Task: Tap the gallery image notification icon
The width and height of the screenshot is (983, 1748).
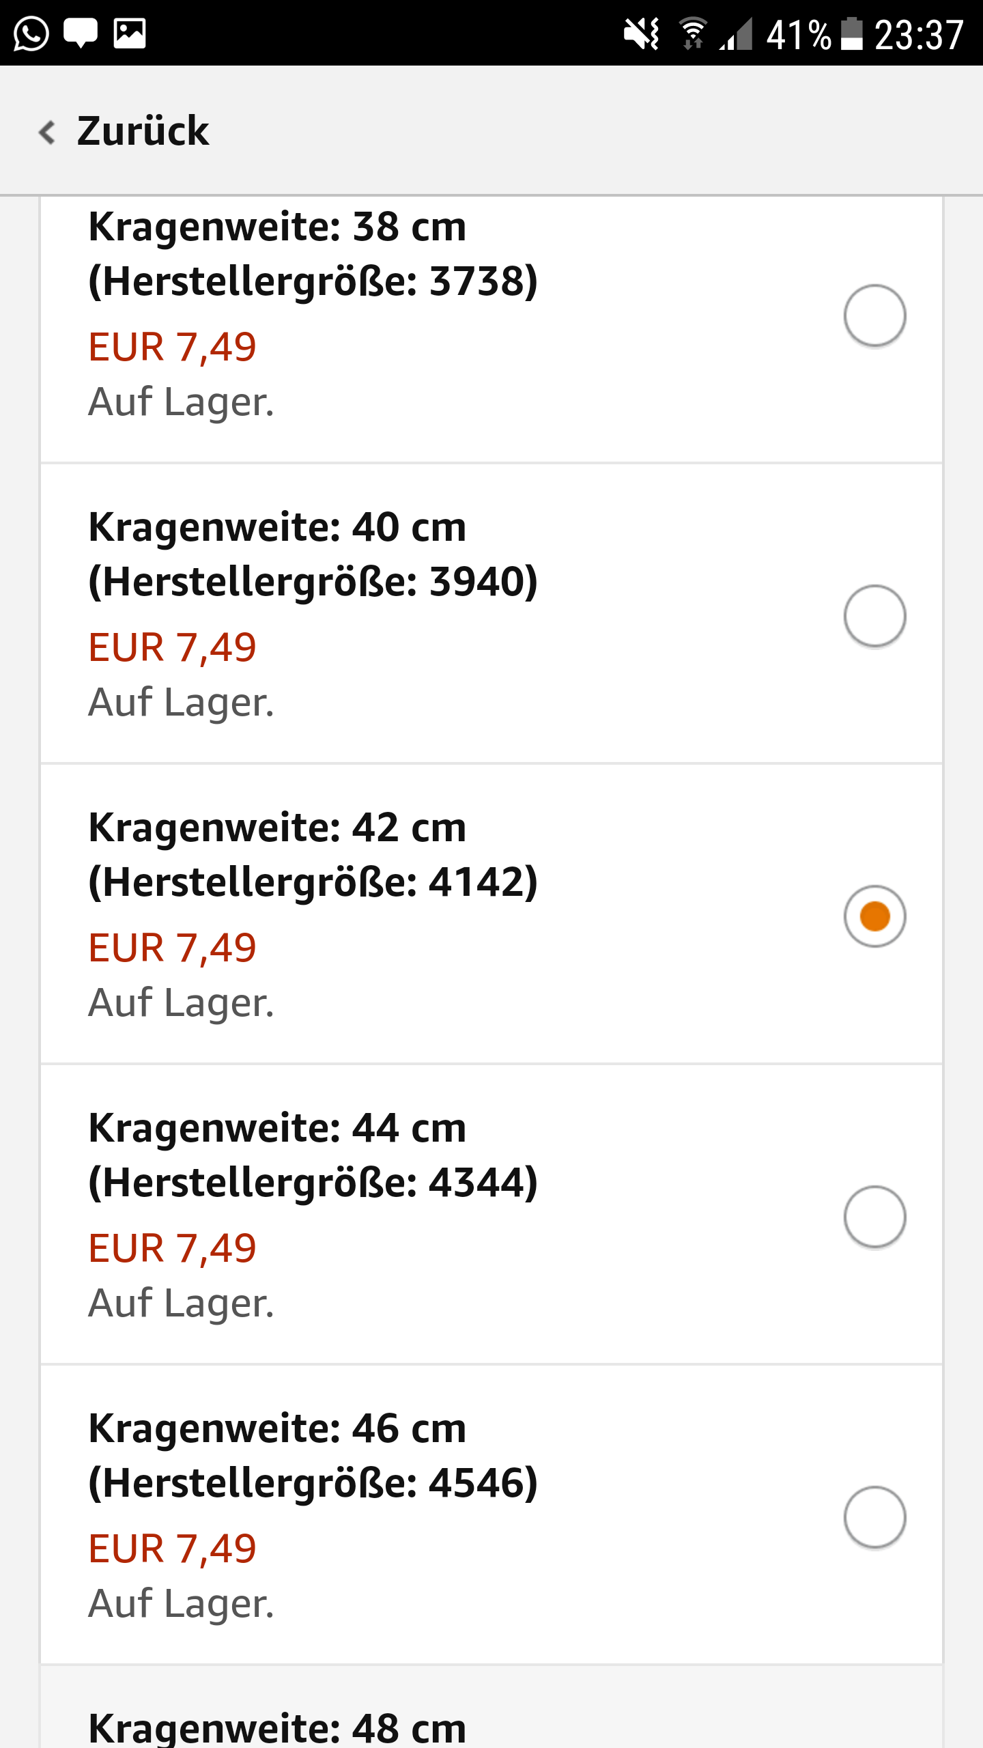Action: tap(130, 33)
